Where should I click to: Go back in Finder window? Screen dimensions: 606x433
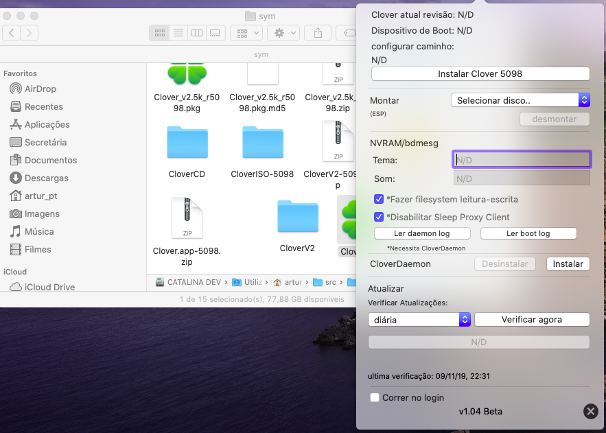click(12, 33)
